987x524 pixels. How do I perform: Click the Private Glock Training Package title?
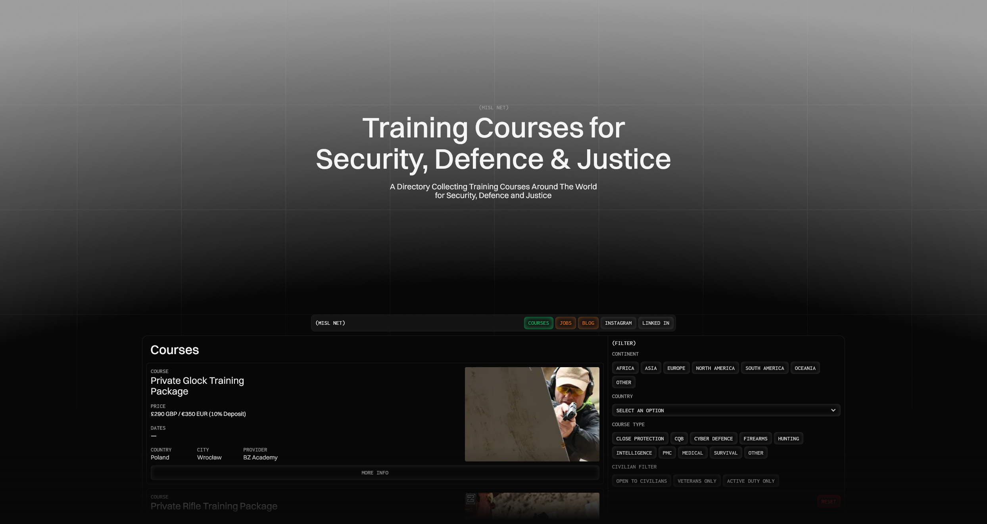[197, 386]
